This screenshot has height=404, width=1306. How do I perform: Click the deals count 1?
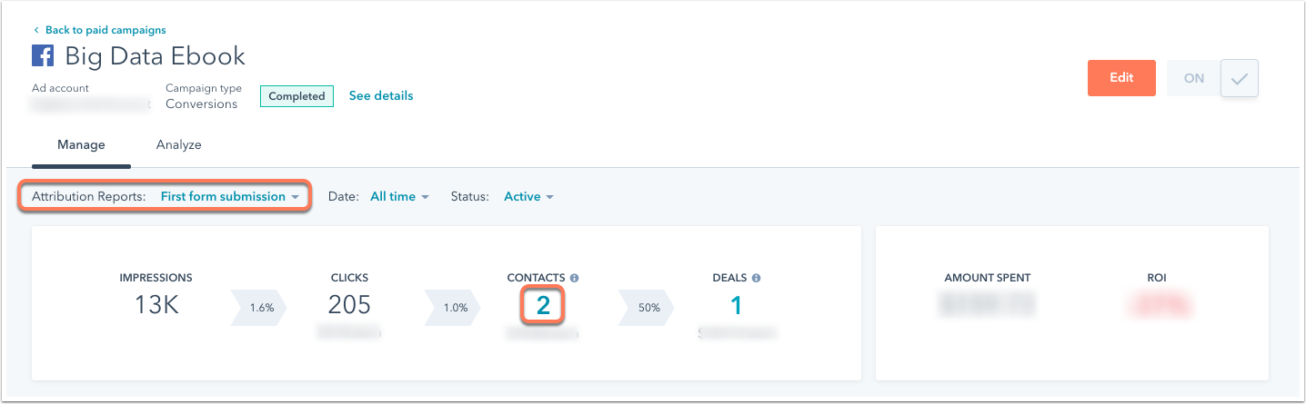(737, 306)
